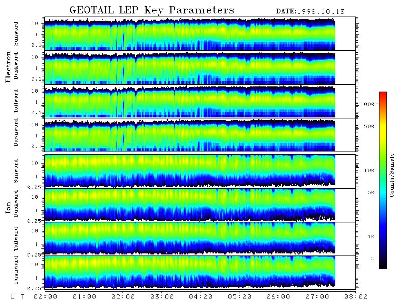Click inside the Electron Tailward spectrogram panel
The height and width of the screenshot is (303, 394).
tap(200, 101)
